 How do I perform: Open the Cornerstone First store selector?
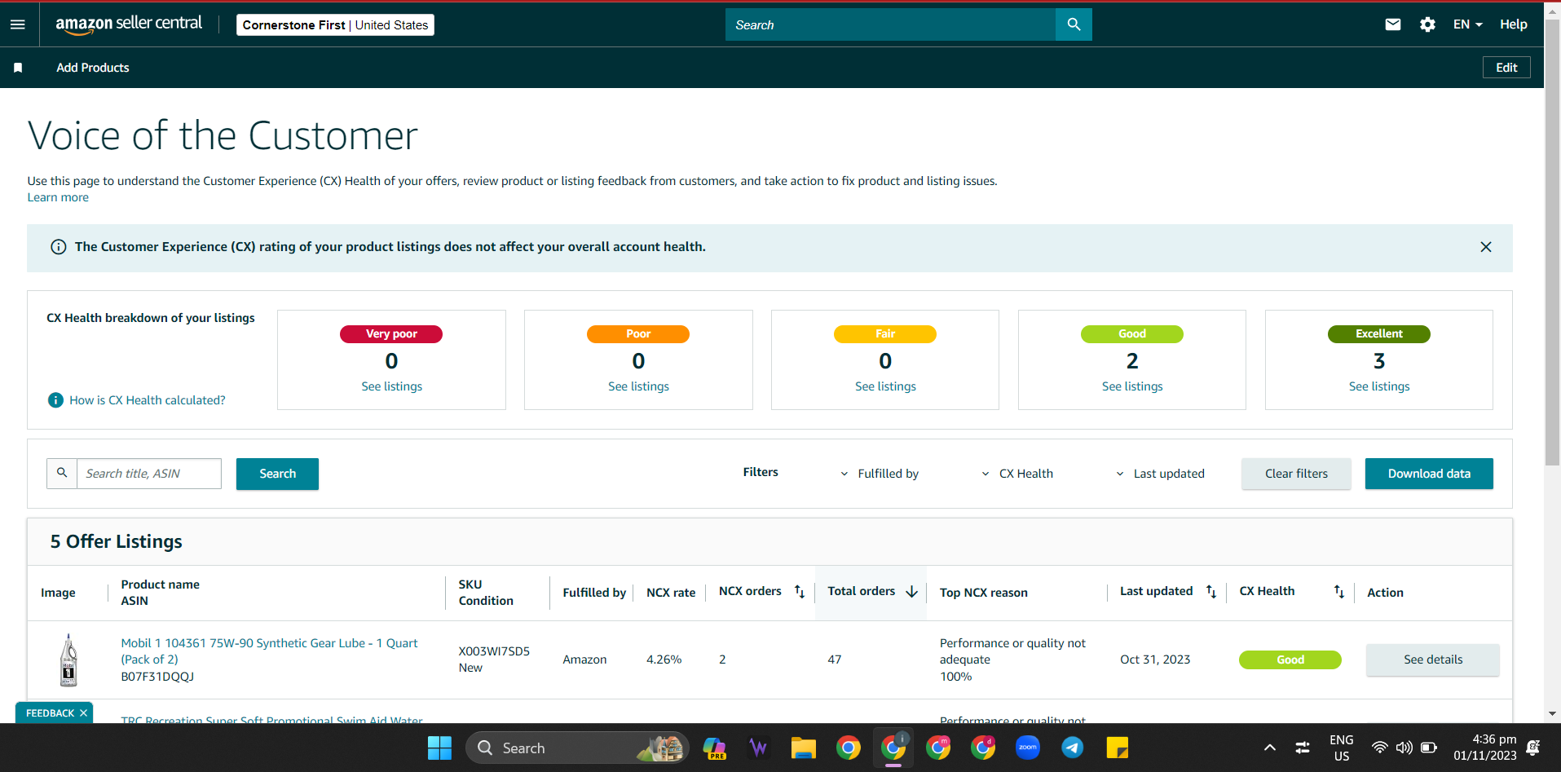335,25
